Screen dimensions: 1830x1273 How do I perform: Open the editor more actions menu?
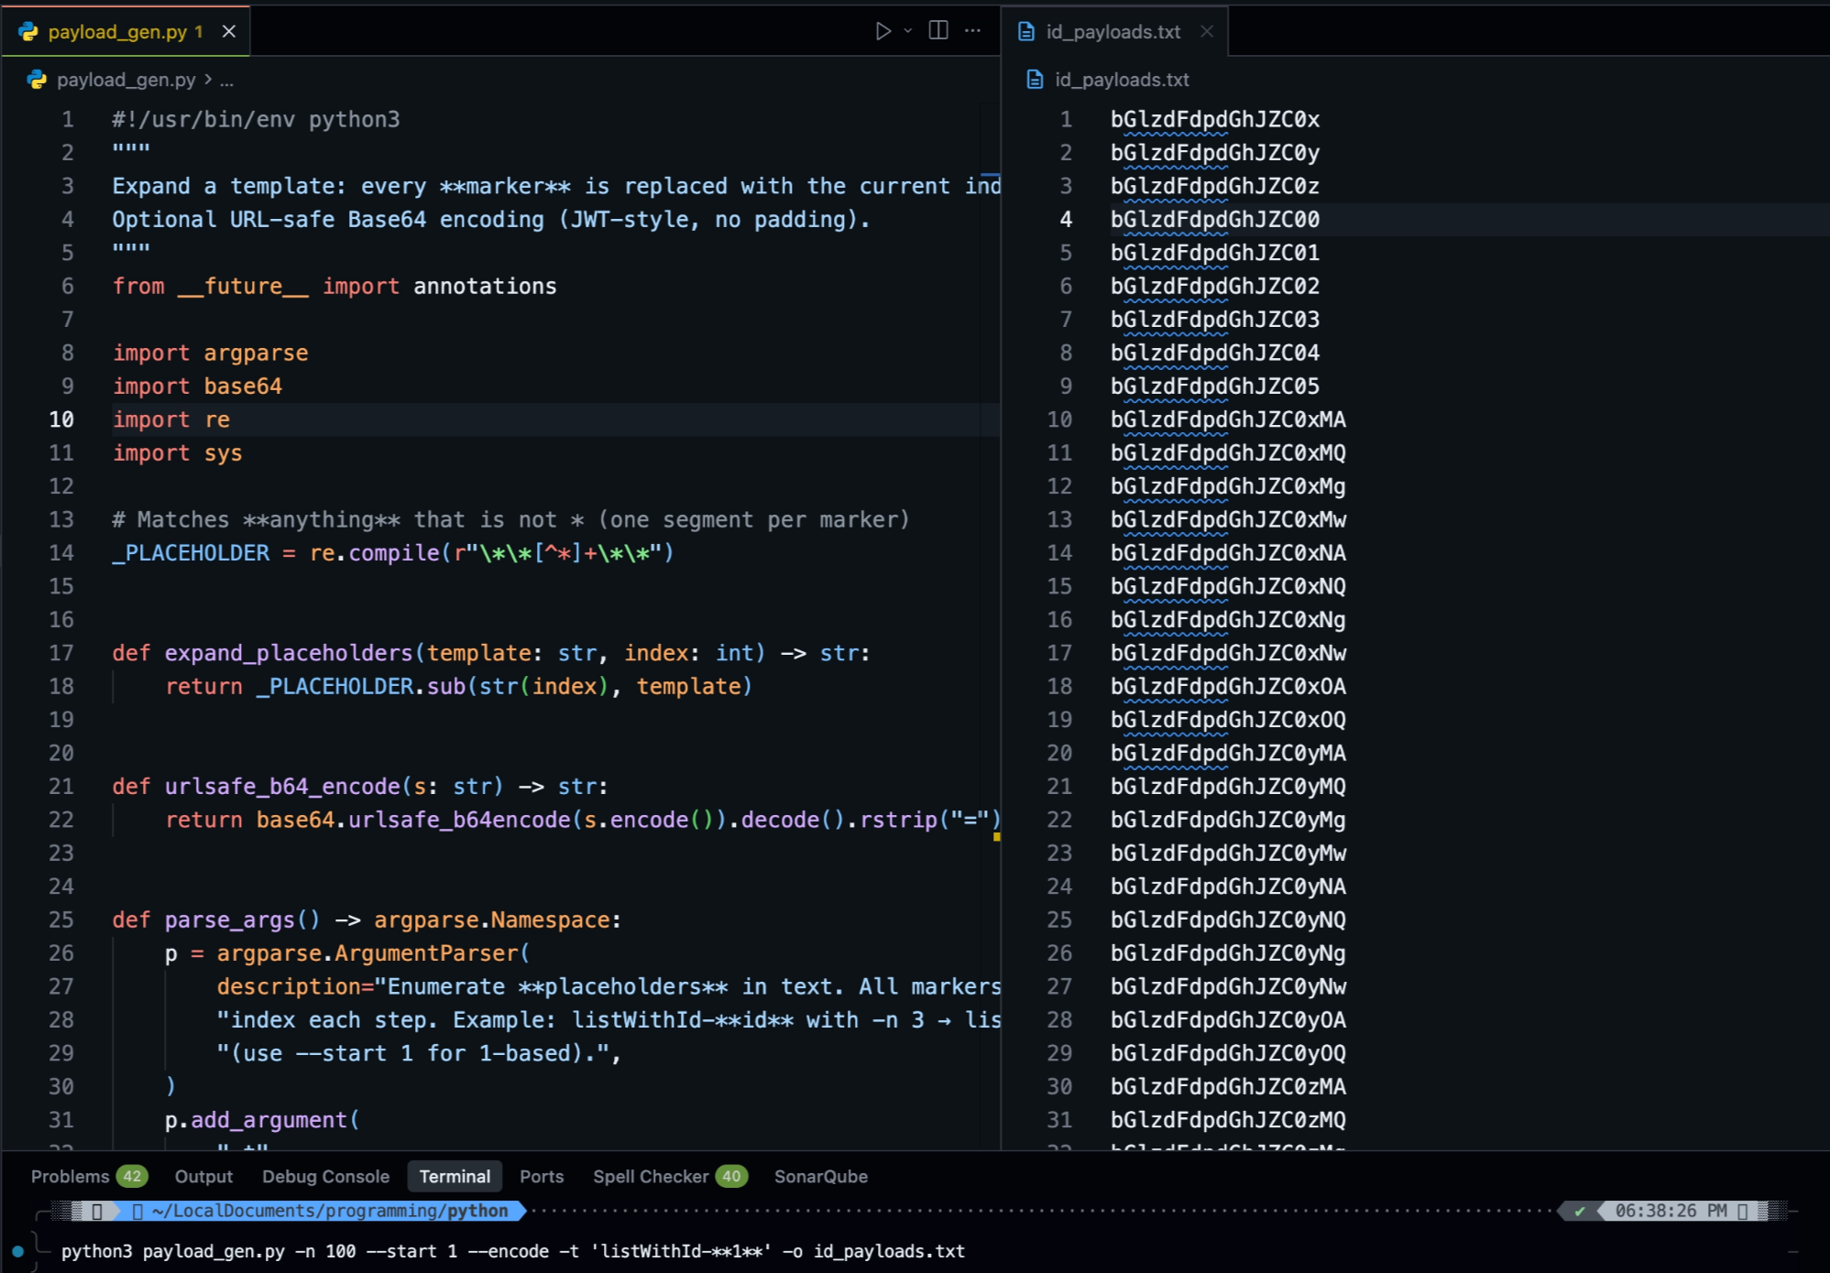973,31
